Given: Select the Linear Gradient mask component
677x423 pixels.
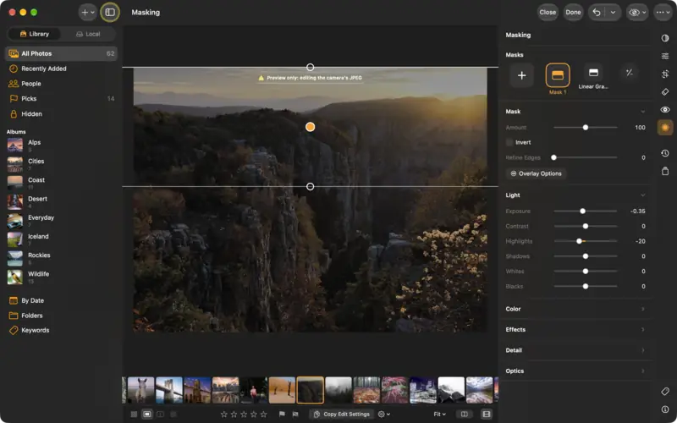Looking at the screenshot, I should 593,73.
